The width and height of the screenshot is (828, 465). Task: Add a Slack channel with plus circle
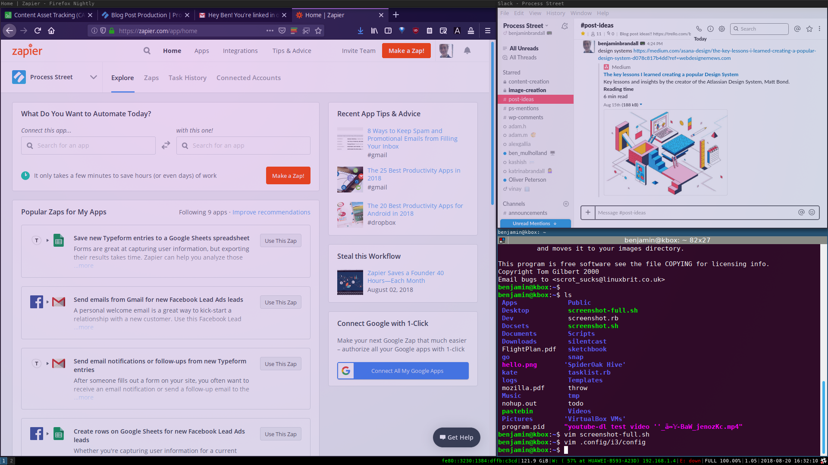click(x=566, y=204)
